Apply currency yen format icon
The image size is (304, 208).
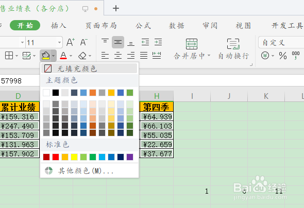265,56
